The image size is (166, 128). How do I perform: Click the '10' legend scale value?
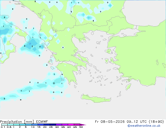pyautogui.click(x=33, y=127)
